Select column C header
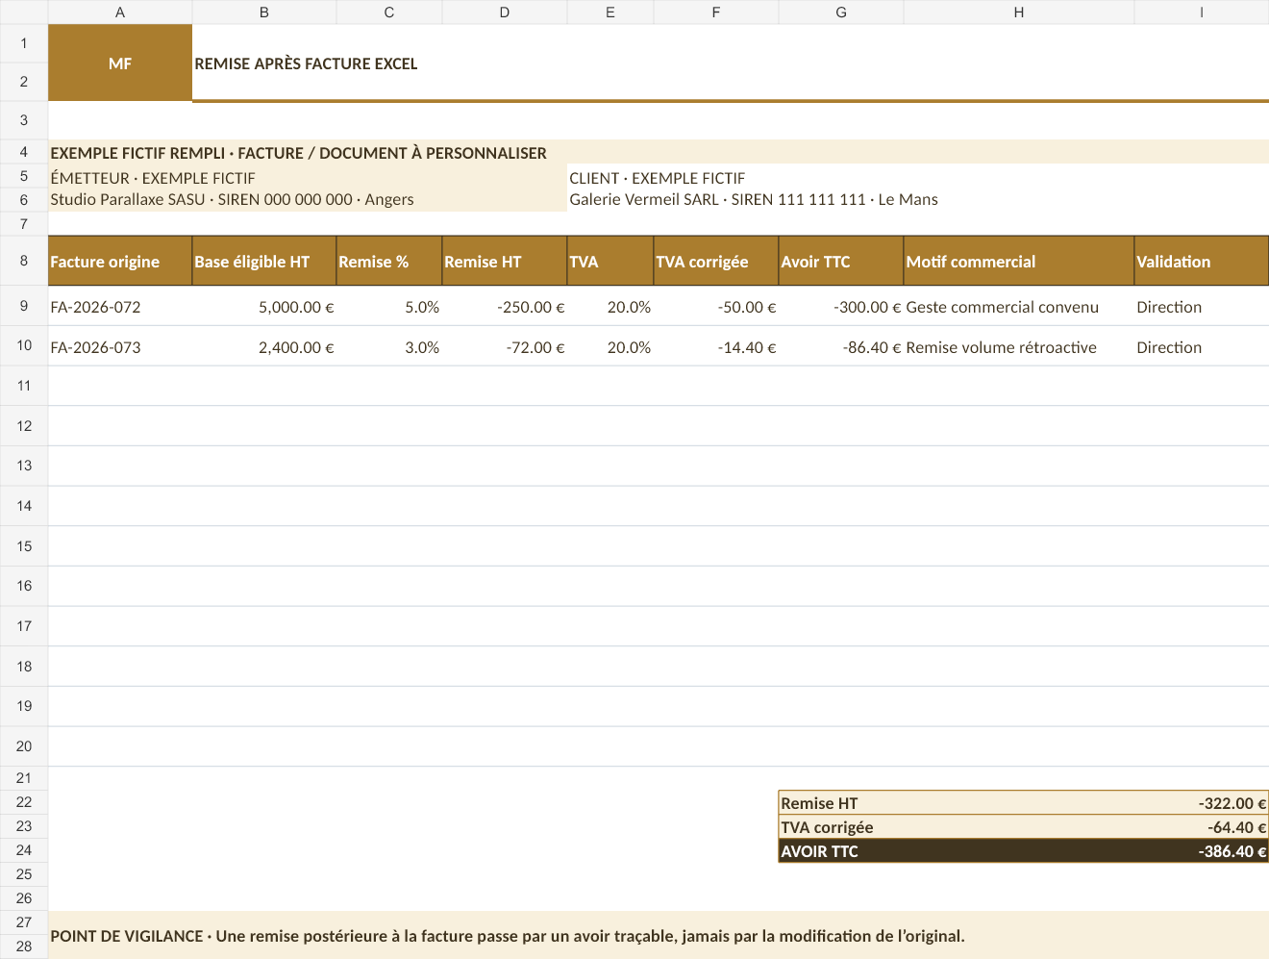 [x=389, y=12]
